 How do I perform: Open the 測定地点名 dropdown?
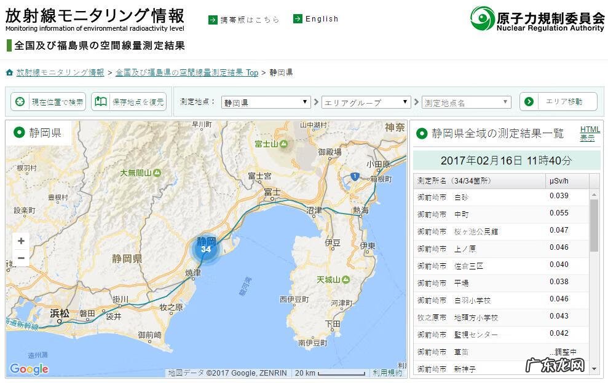[x=466, y=103]
